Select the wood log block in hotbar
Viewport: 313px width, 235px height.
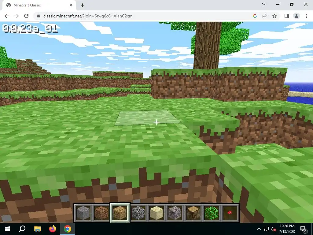tap(193, 213)
